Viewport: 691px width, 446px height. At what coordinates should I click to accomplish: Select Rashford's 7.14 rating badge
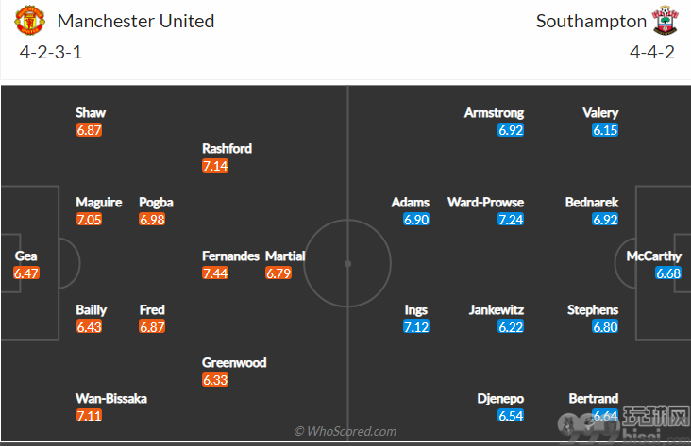tap(215, 166)
